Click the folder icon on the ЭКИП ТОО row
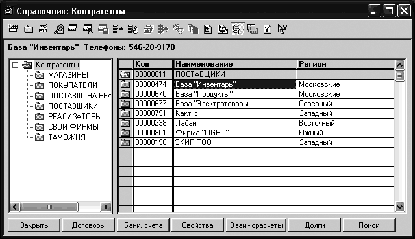Screen dimensions: 415x239 tap(125, 142)
